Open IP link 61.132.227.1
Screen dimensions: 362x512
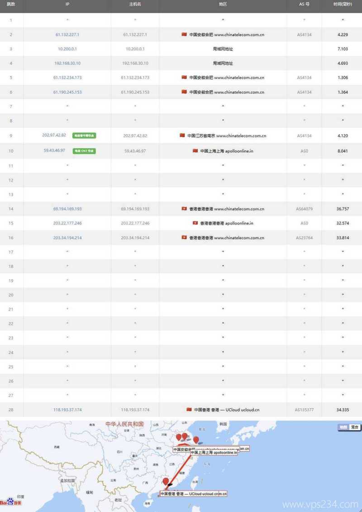tap(67, 34)
